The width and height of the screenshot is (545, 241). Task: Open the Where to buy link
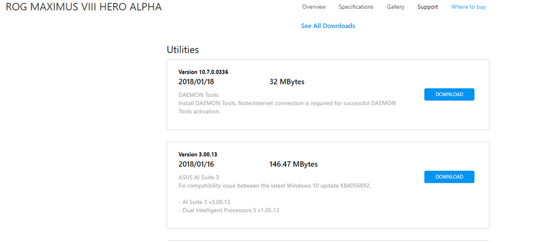point(468,7)
